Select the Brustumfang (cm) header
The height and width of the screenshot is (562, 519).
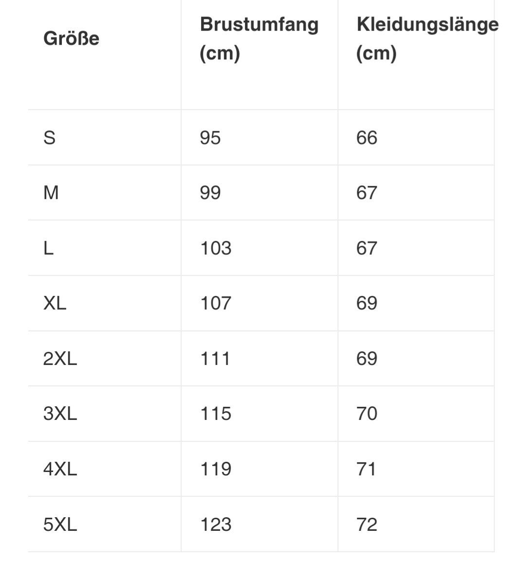pyautogui.click(x=259, y=38)
